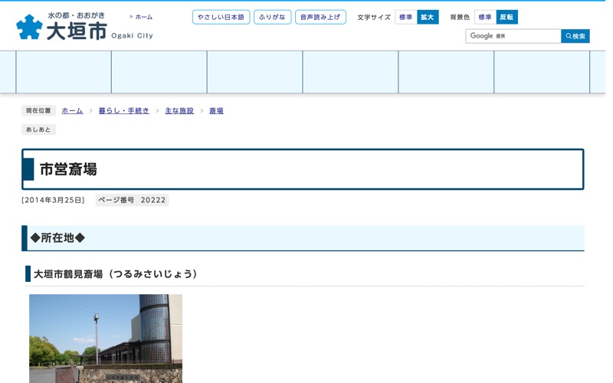Click the 2014年3月25日 date text

click(53, 200)
